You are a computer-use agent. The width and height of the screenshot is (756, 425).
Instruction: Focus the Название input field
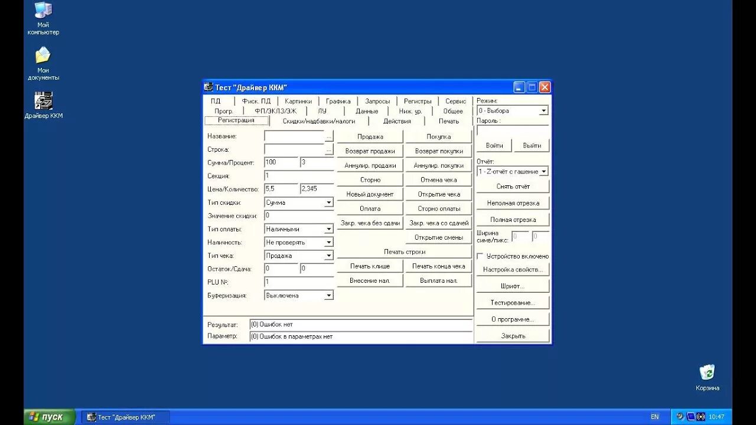point(294,136)
